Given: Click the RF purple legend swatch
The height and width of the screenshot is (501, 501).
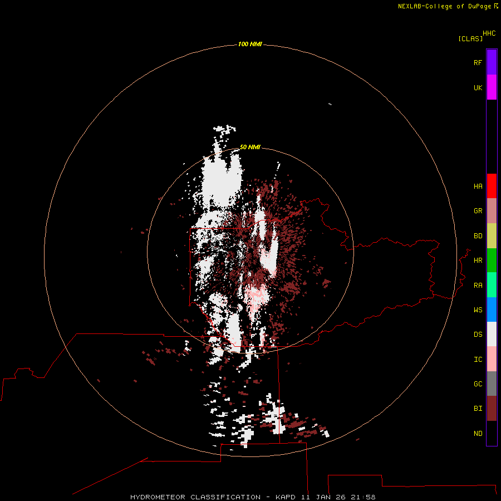Looking at the screenshot, I should 492,62.
